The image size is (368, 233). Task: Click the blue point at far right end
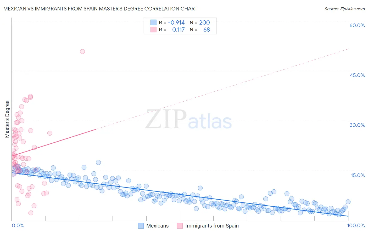pyautogui.click(x=348, y=202)
